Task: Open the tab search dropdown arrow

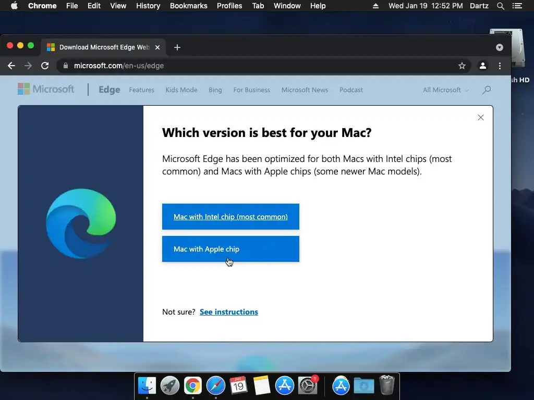Action: coord(499,47)
